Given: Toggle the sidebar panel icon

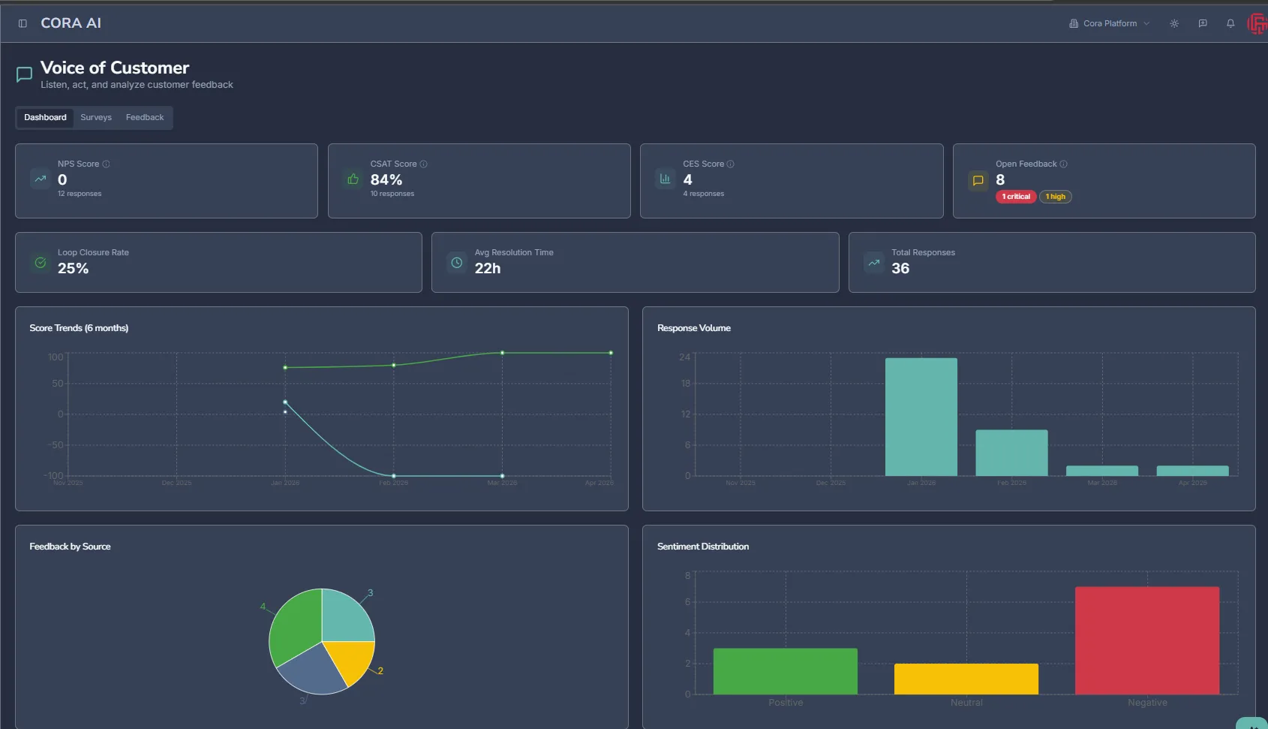Looking at the screenshot, I should 23,23.
